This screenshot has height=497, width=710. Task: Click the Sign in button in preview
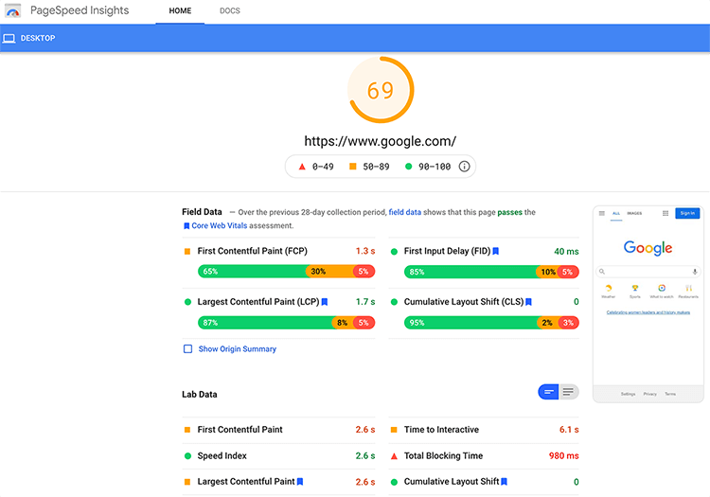coord(687,213)
